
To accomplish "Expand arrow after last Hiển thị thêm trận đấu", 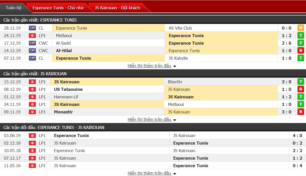I will [175, 174].
